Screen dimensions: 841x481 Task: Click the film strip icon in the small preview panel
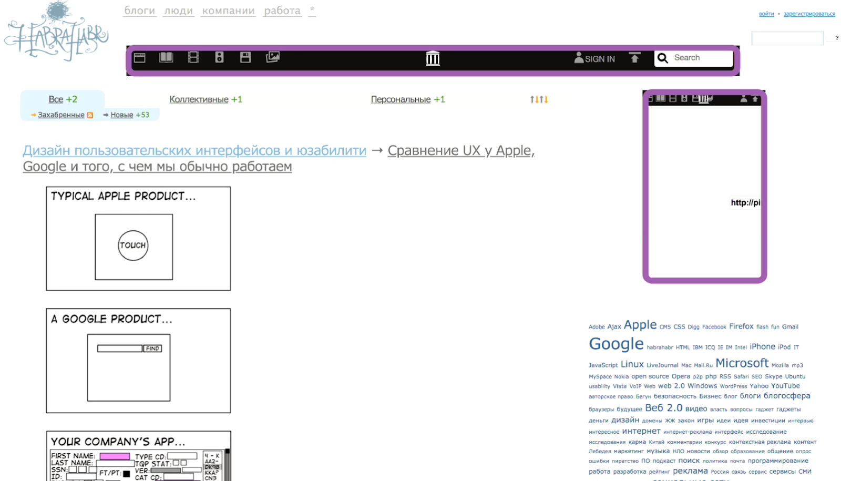672,98
